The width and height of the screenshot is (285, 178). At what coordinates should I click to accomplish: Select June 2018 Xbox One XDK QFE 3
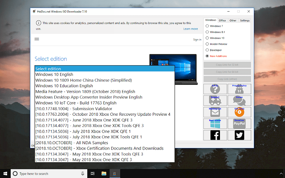click(x=105, y=120)
